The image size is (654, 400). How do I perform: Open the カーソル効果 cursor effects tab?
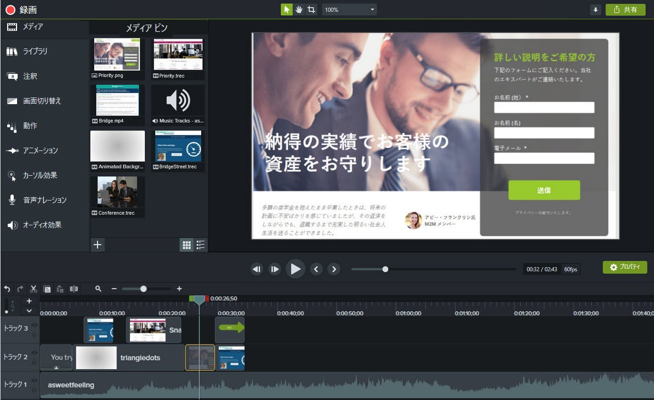tap(44, 175)
